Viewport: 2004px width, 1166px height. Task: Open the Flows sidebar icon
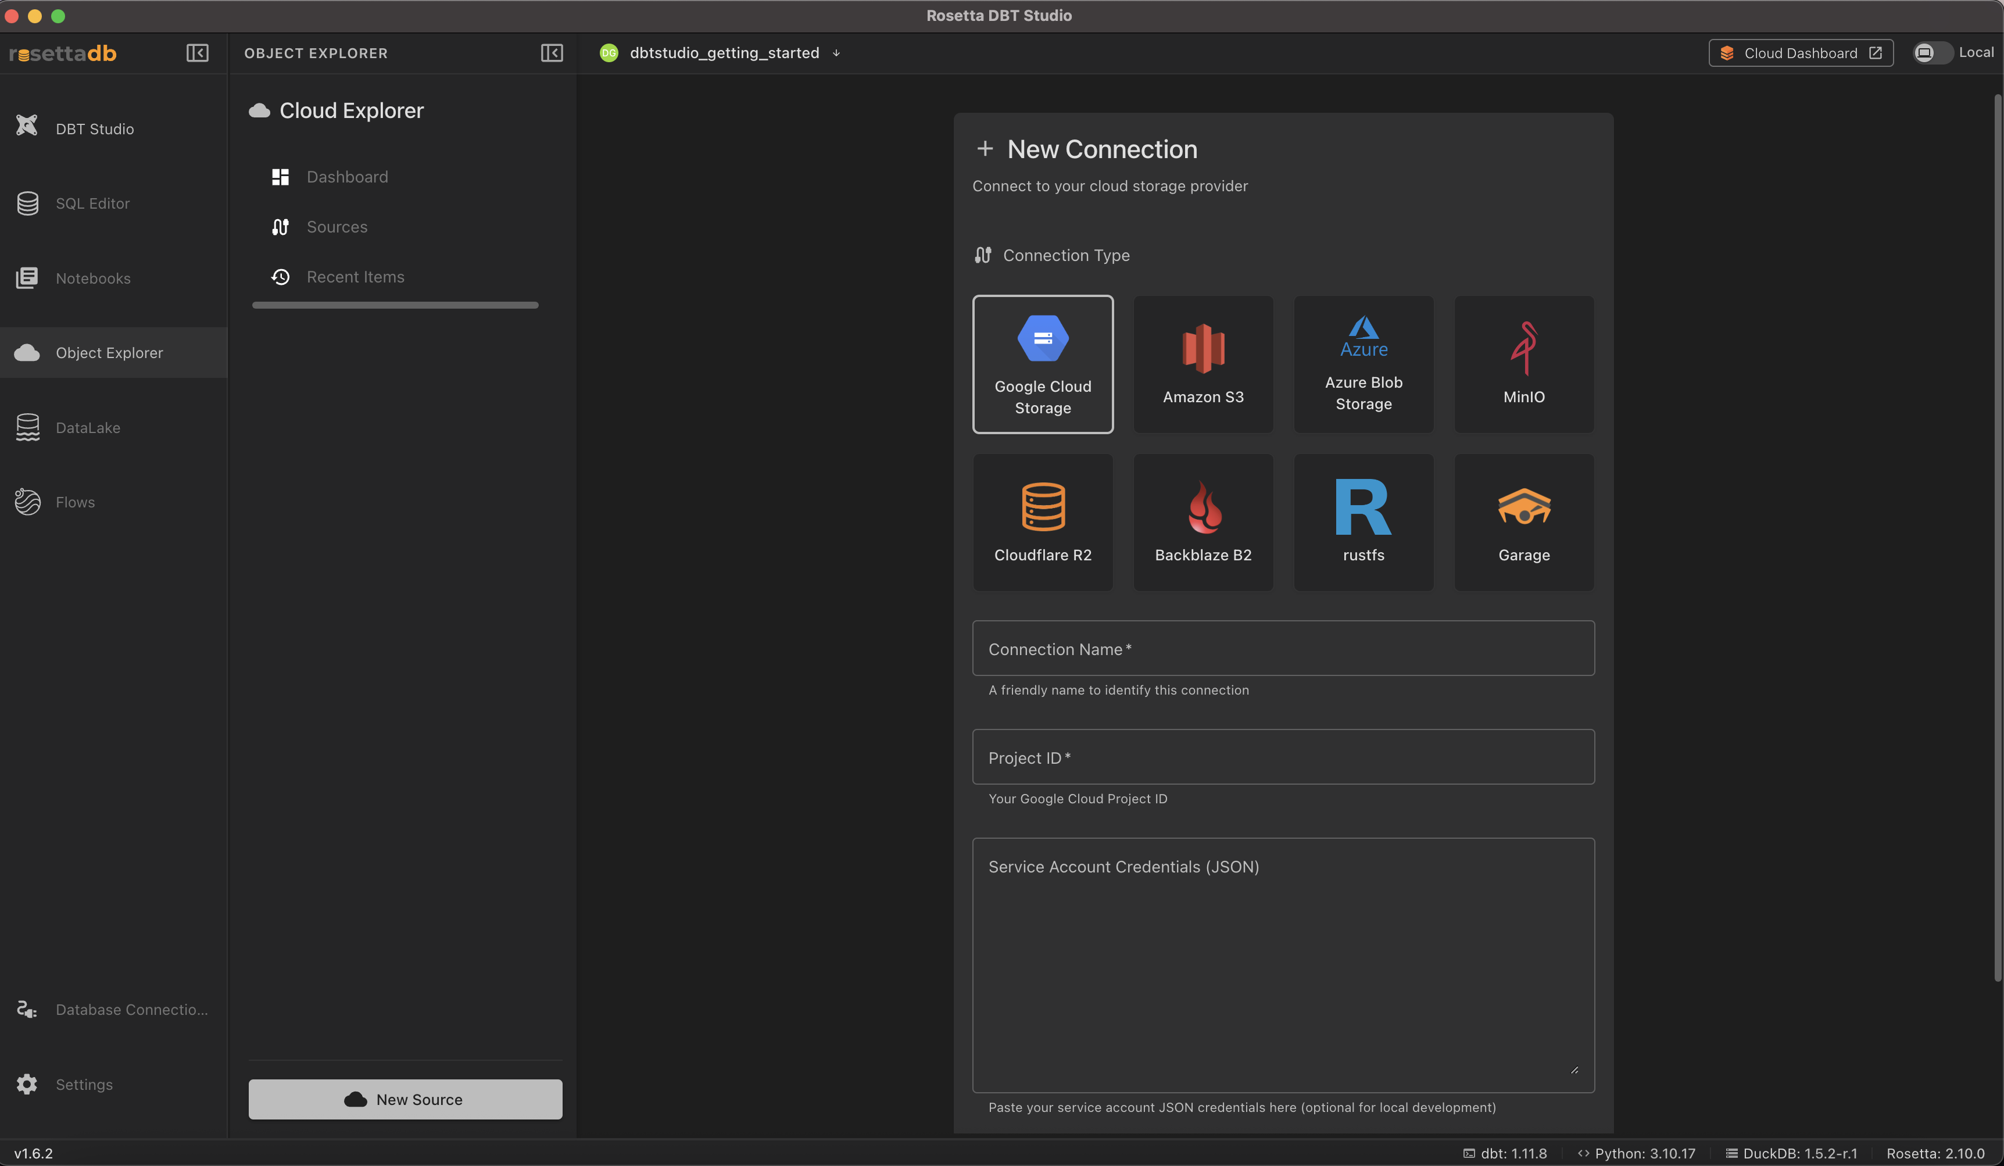(x=28, y=502)
